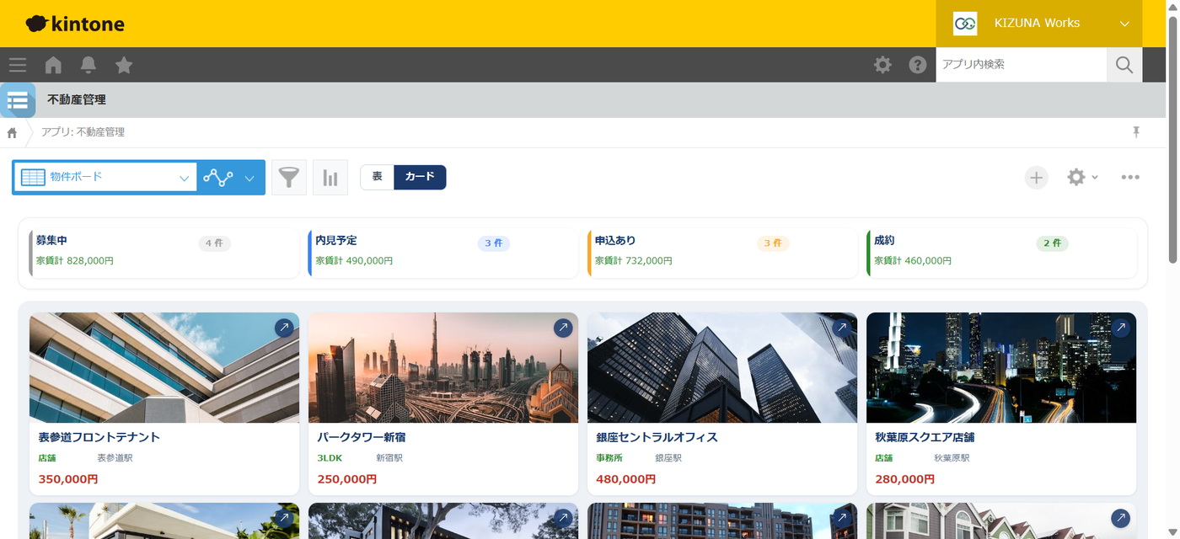1180x539 pixels.
Task: Open 秋葉原スクエア店舗 via its arrow icon
Action: [x=1121, y=328]
